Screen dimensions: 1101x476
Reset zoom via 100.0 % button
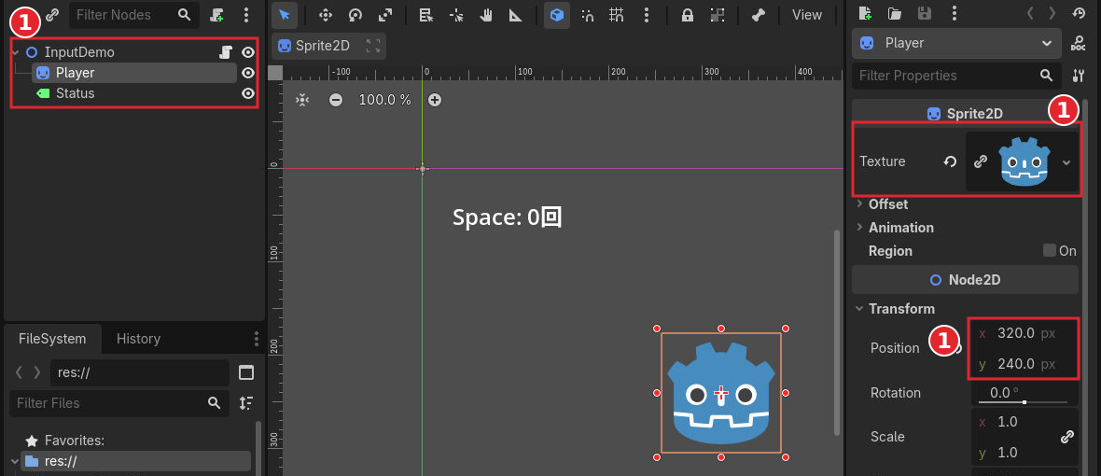(384, 100)
